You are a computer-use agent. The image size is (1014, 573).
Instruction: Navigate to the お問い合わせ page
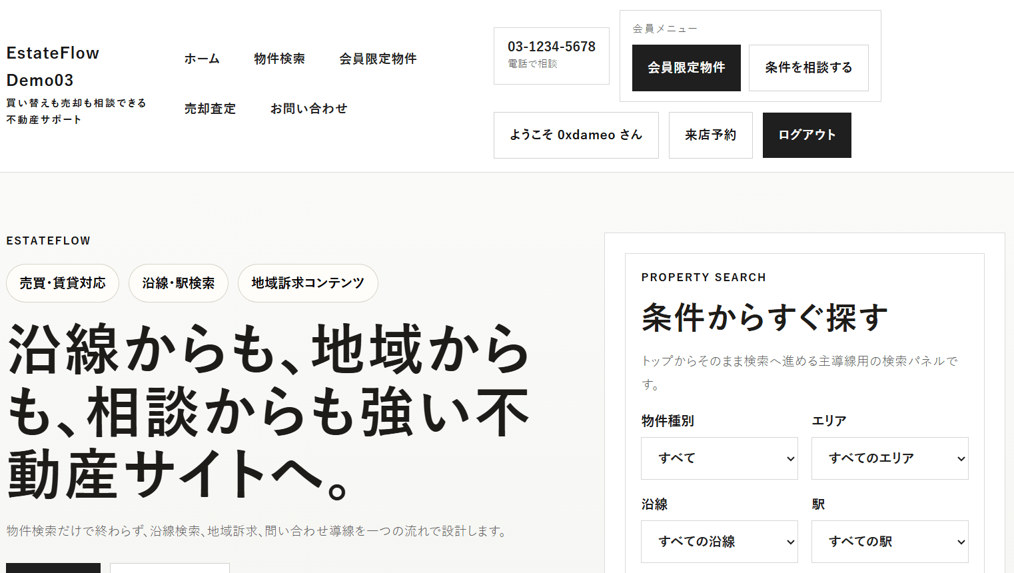[x=308, y=109]
